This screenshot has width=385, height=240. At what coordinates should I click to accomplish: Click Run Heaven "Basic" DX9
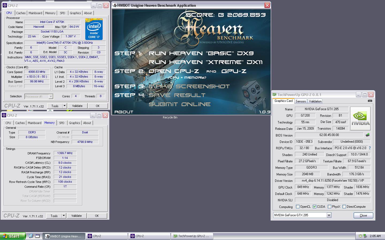click(201, 53)
